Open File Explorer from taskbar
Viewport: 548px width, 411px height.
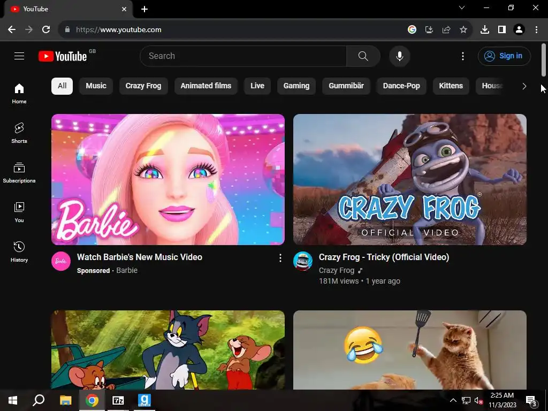(x=65, y=400)
